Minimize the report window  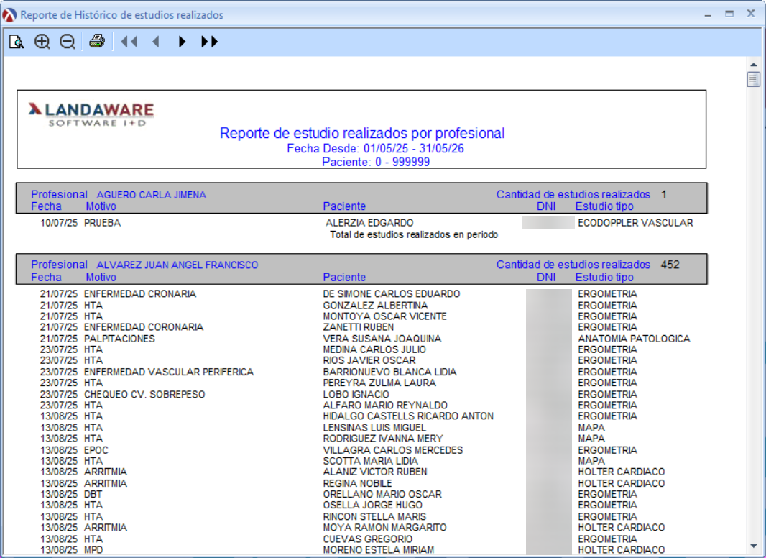click(707, 14)
